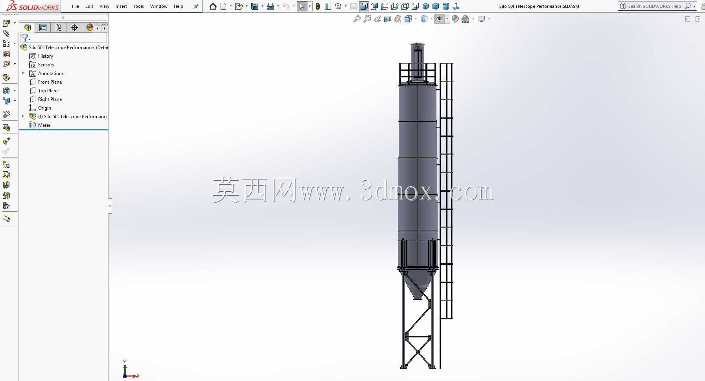Open the New document dropdown arrow
This screenshot has height=381, width=705.
(231, 6)
